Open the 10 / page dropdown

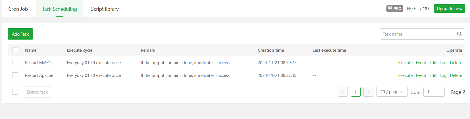tap(392, 92)
